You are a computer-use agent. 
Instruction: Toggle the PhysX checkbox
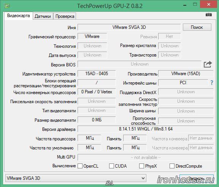click(141, 166)
